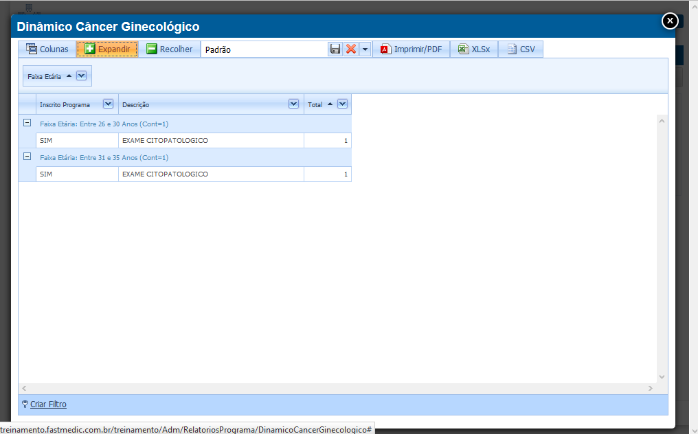Click SIM cell in 31-35 group

pos(77,174)
